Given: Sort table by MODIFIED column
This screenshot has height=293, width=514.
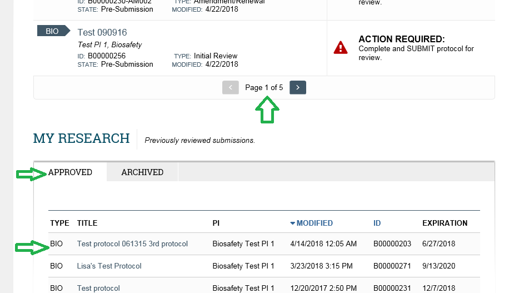Looking at the screenshot, I should [x=315, y=223].
